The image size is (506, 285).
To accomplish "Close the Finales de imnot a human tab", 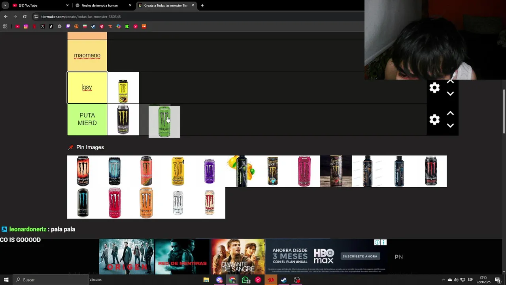I will pyautogui.click(x=130, y=6).
